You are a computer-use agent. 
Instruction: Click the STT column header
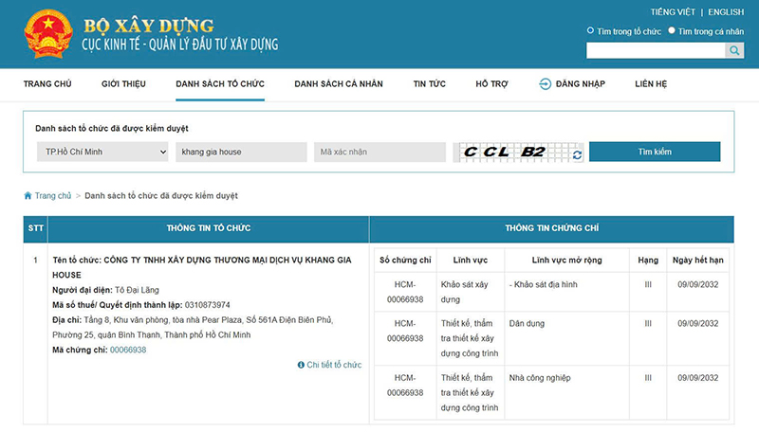click(x=35, y=228)
